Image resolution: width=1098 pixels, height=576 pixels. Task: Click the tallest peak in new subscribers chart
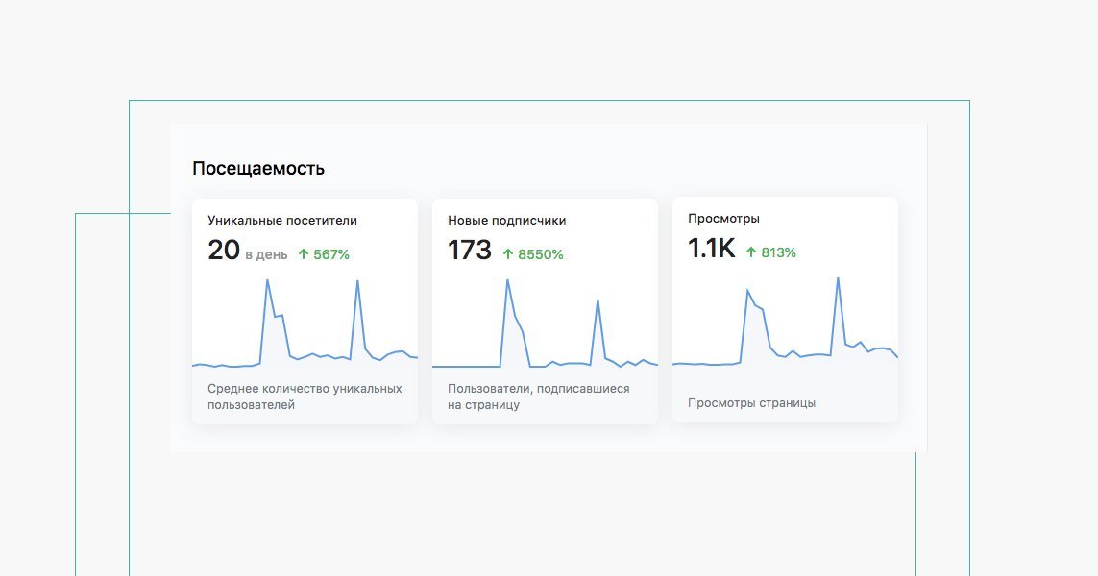tap(507, 280)
